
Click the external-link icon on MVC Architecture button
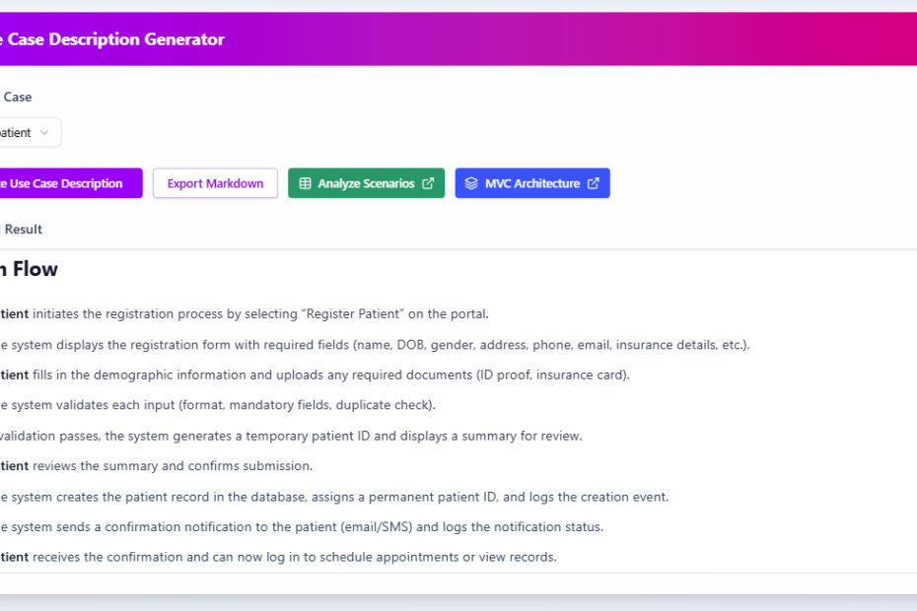[x=593, y=182]
